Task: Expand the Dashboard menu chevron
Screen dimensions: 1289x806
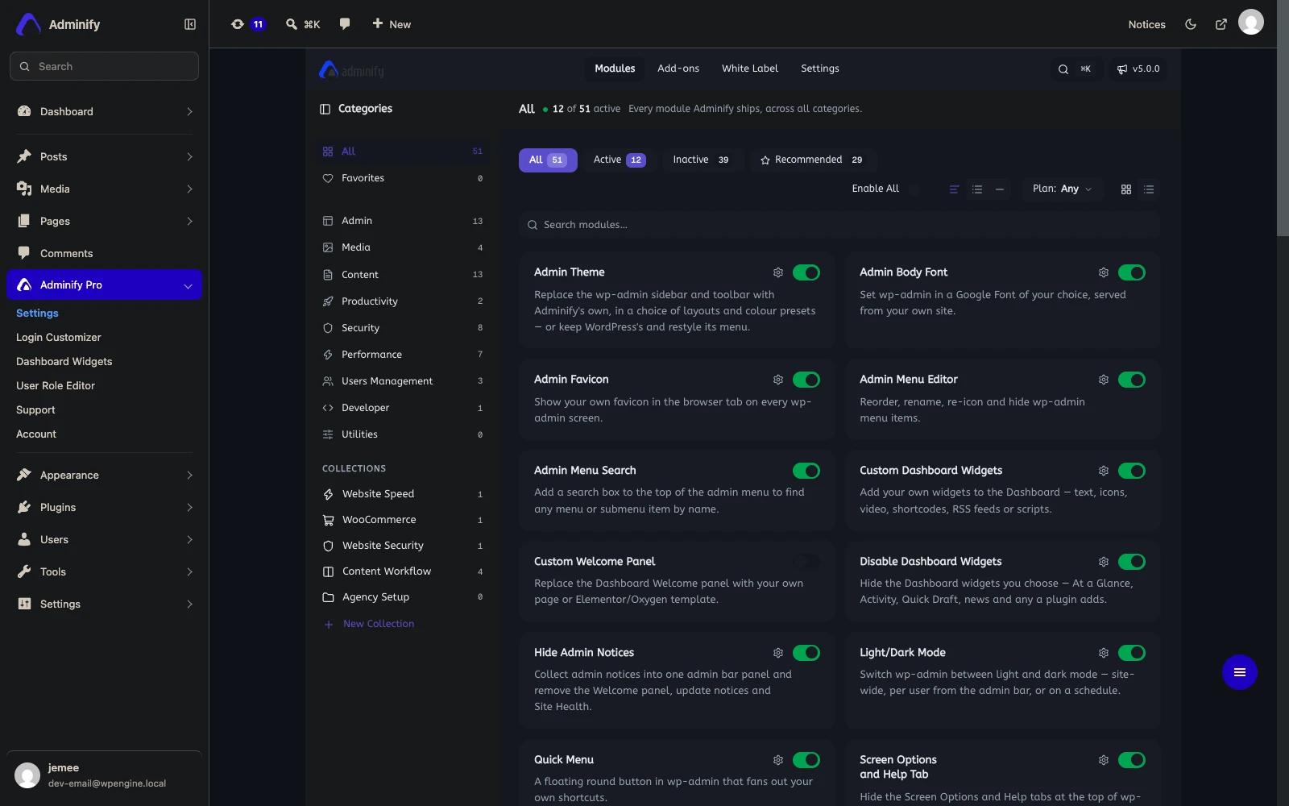Action: 189,112
